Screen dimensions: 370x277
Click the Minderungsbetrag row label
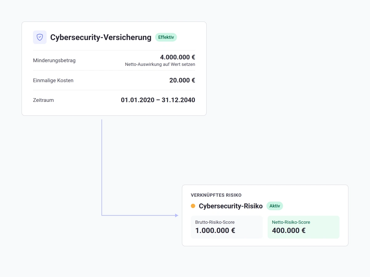[x=54, y=60]
